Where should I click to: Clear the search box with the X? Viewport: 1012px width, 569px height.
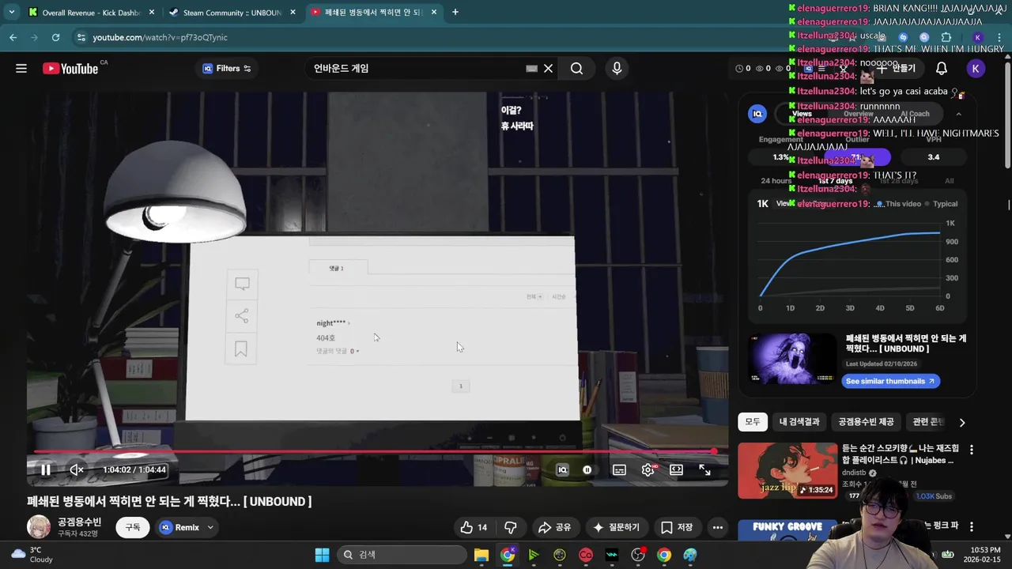[548, 69]
